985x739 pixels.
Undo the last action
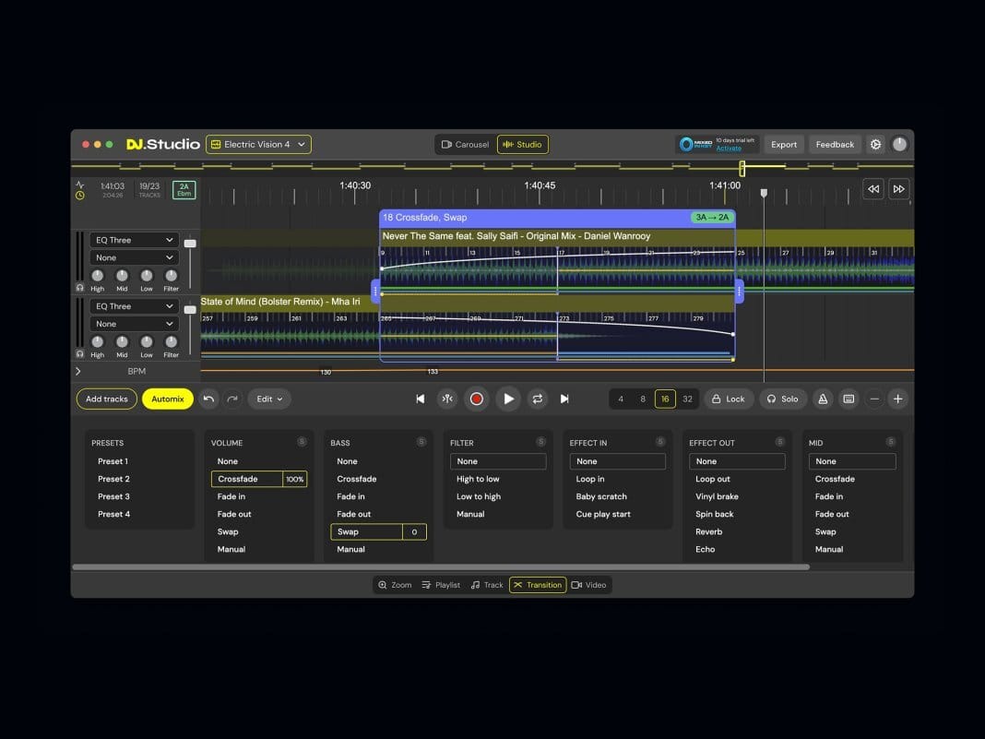point(208,399)
